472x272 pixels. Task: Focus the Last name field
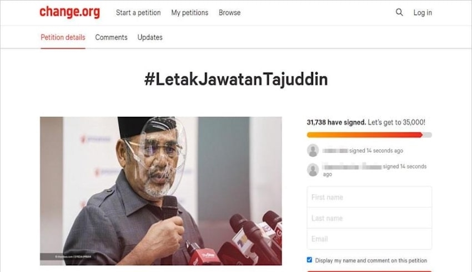[369, 218]
